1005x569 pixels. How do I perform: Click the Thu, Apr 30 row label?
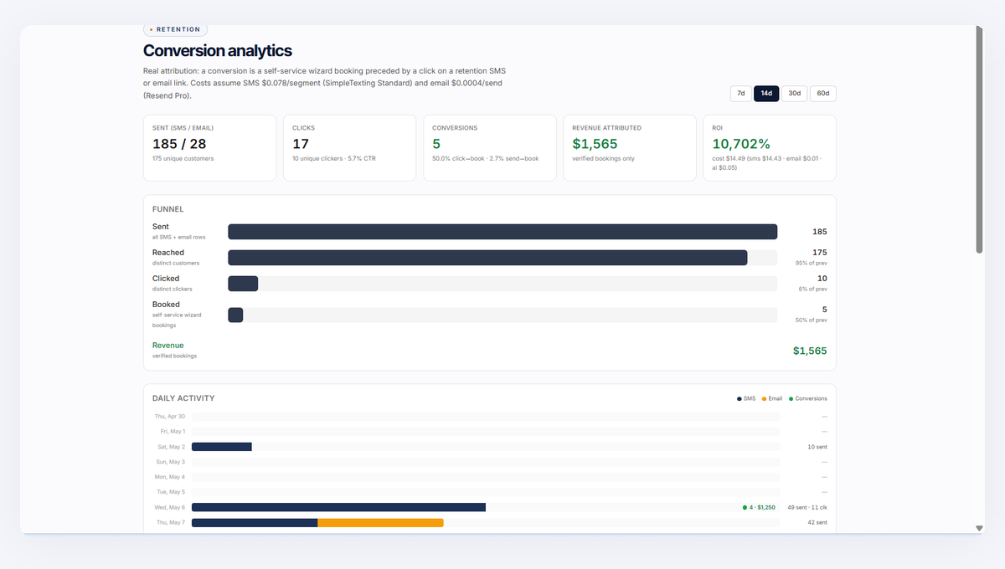tap(169, 416)
